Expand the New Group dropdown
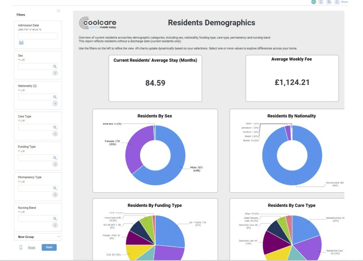This screenshot has height=261, width=363. click(x=38, y=237)
